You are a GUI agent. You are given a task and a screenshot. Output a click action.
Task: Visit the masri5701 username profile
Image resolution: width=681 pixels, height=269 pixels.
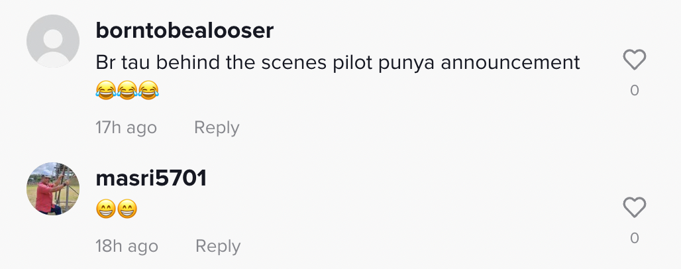(152, 178)
